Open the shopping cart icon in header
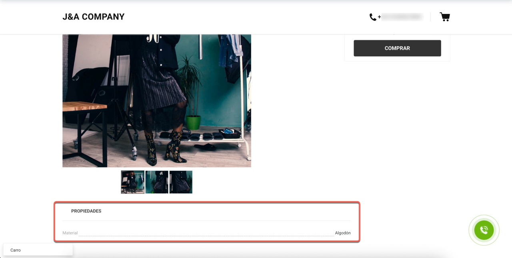Image resolution: width=512 pixels, height=258 pixels. point(444,17)
